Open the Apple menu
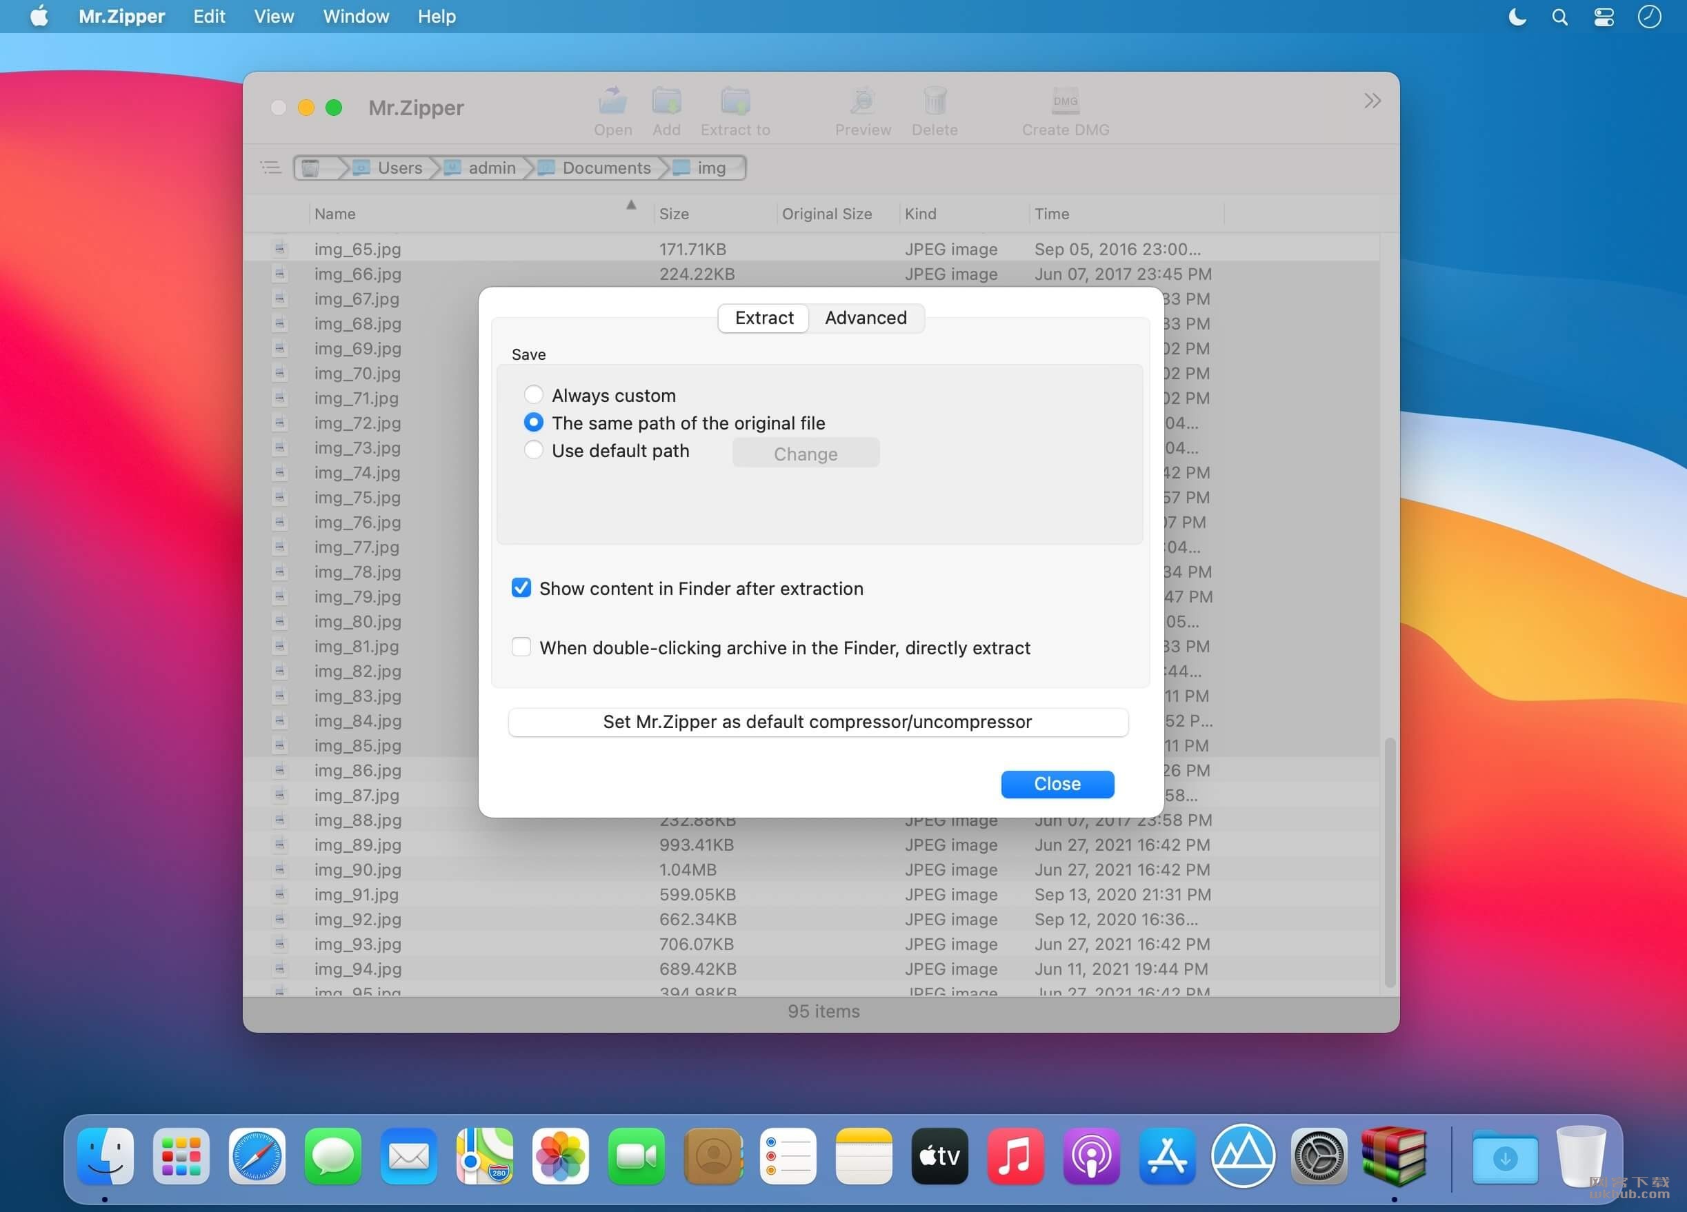 point(39,17)
